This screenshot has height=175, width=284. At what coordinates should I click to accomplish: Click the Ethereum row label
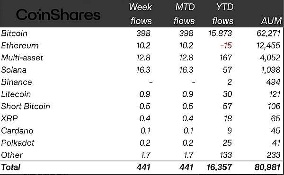tap(20, 46)
